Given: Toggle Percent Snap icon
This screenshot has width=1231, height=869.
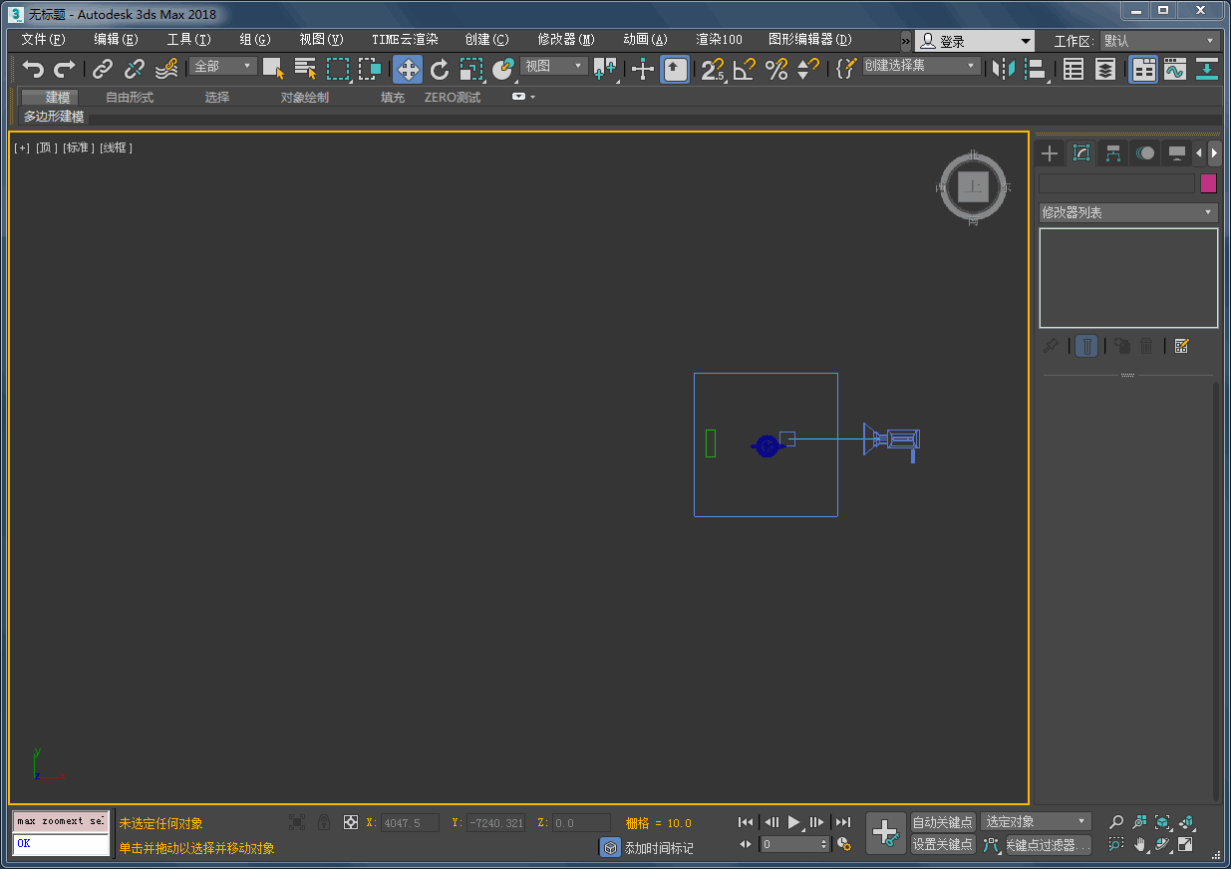Looking at the screenshot, I should 776,69.
